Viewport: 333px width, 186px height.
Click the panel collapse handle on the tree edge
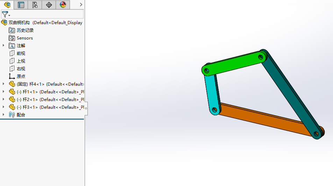86,108
